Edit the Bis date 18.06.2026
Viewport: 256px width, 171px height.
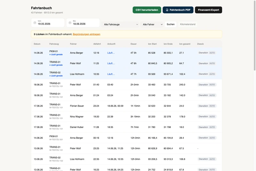(x=83, y=23)
